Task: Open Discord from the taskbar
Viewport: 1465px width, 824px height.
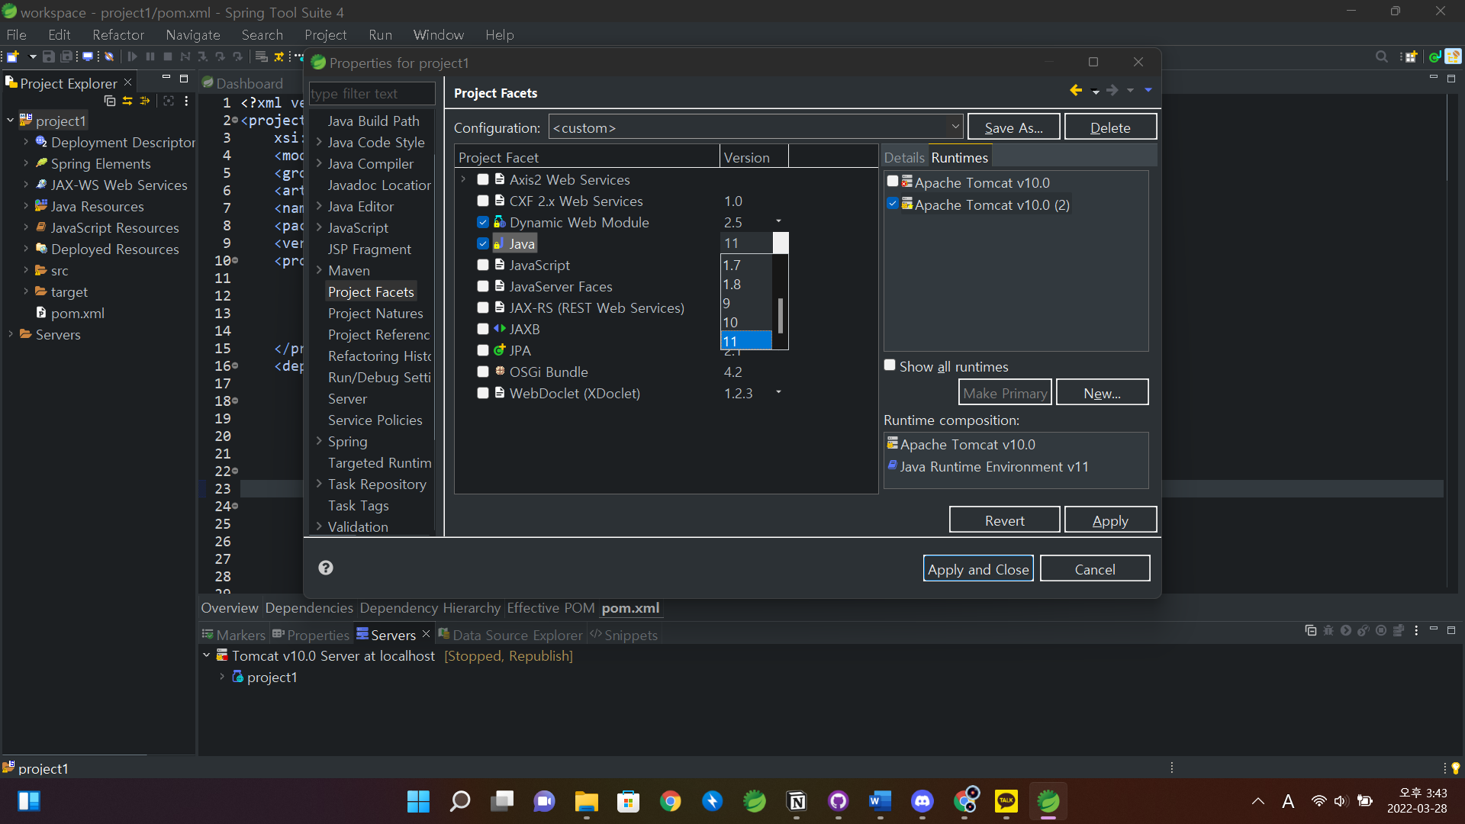Action: click(x=922, y=801)
